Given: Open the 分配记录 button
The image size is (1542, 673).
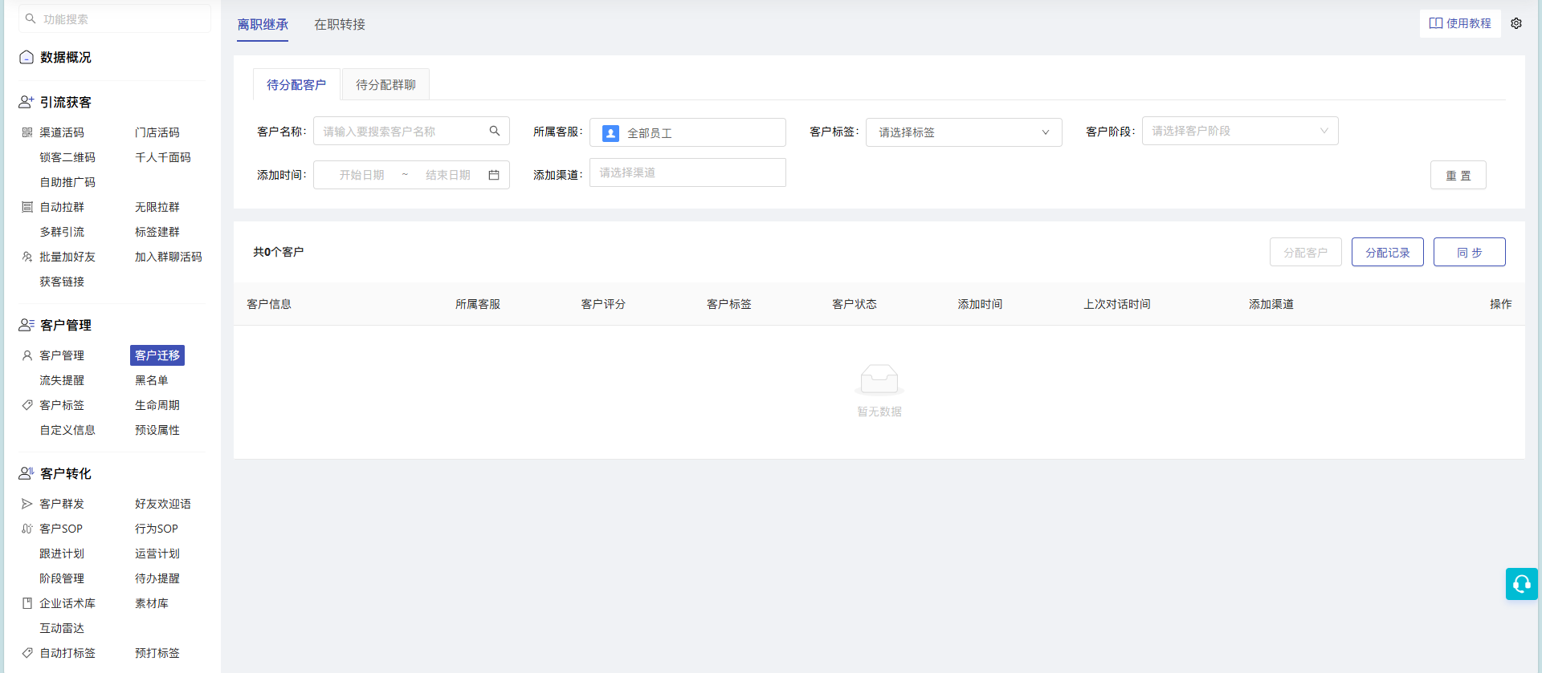Looking at the screenshot, I should pos(1388,252).
